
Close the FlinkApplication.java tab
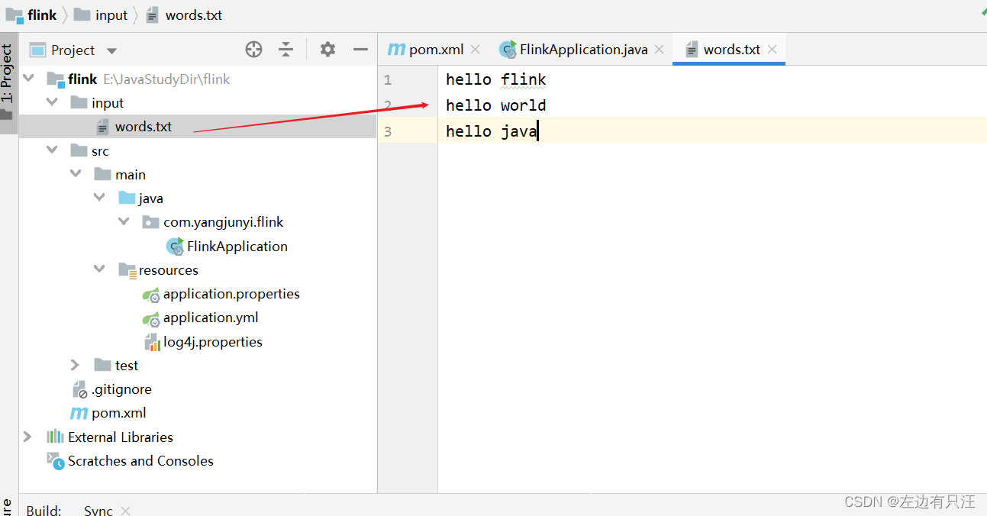pos(659,50)
